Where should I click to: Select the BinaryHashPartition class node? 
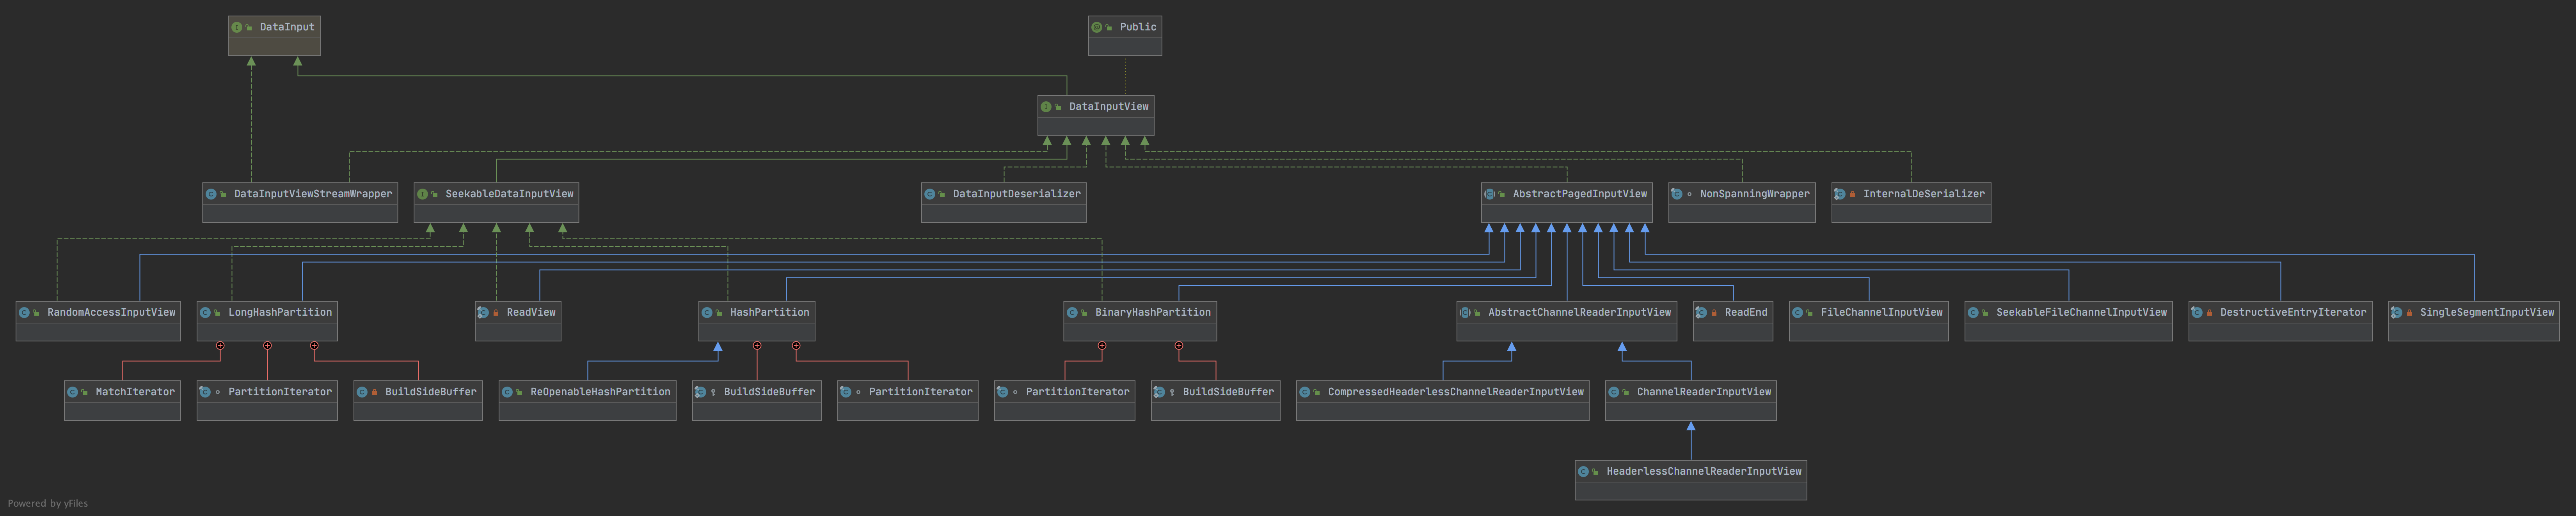click(x=1140, y=320)
